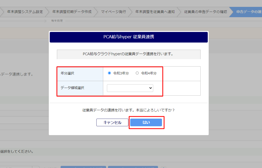Go to 年末調整初期データ作成 step
262x168 pixels.
(x=72, y=12)
